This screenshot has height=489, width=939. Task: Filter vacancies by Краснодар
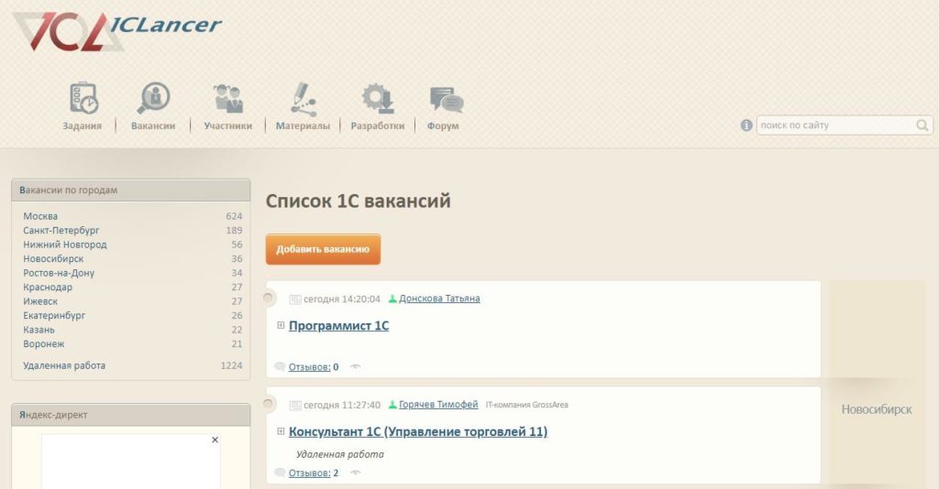[x=48, y=287]
